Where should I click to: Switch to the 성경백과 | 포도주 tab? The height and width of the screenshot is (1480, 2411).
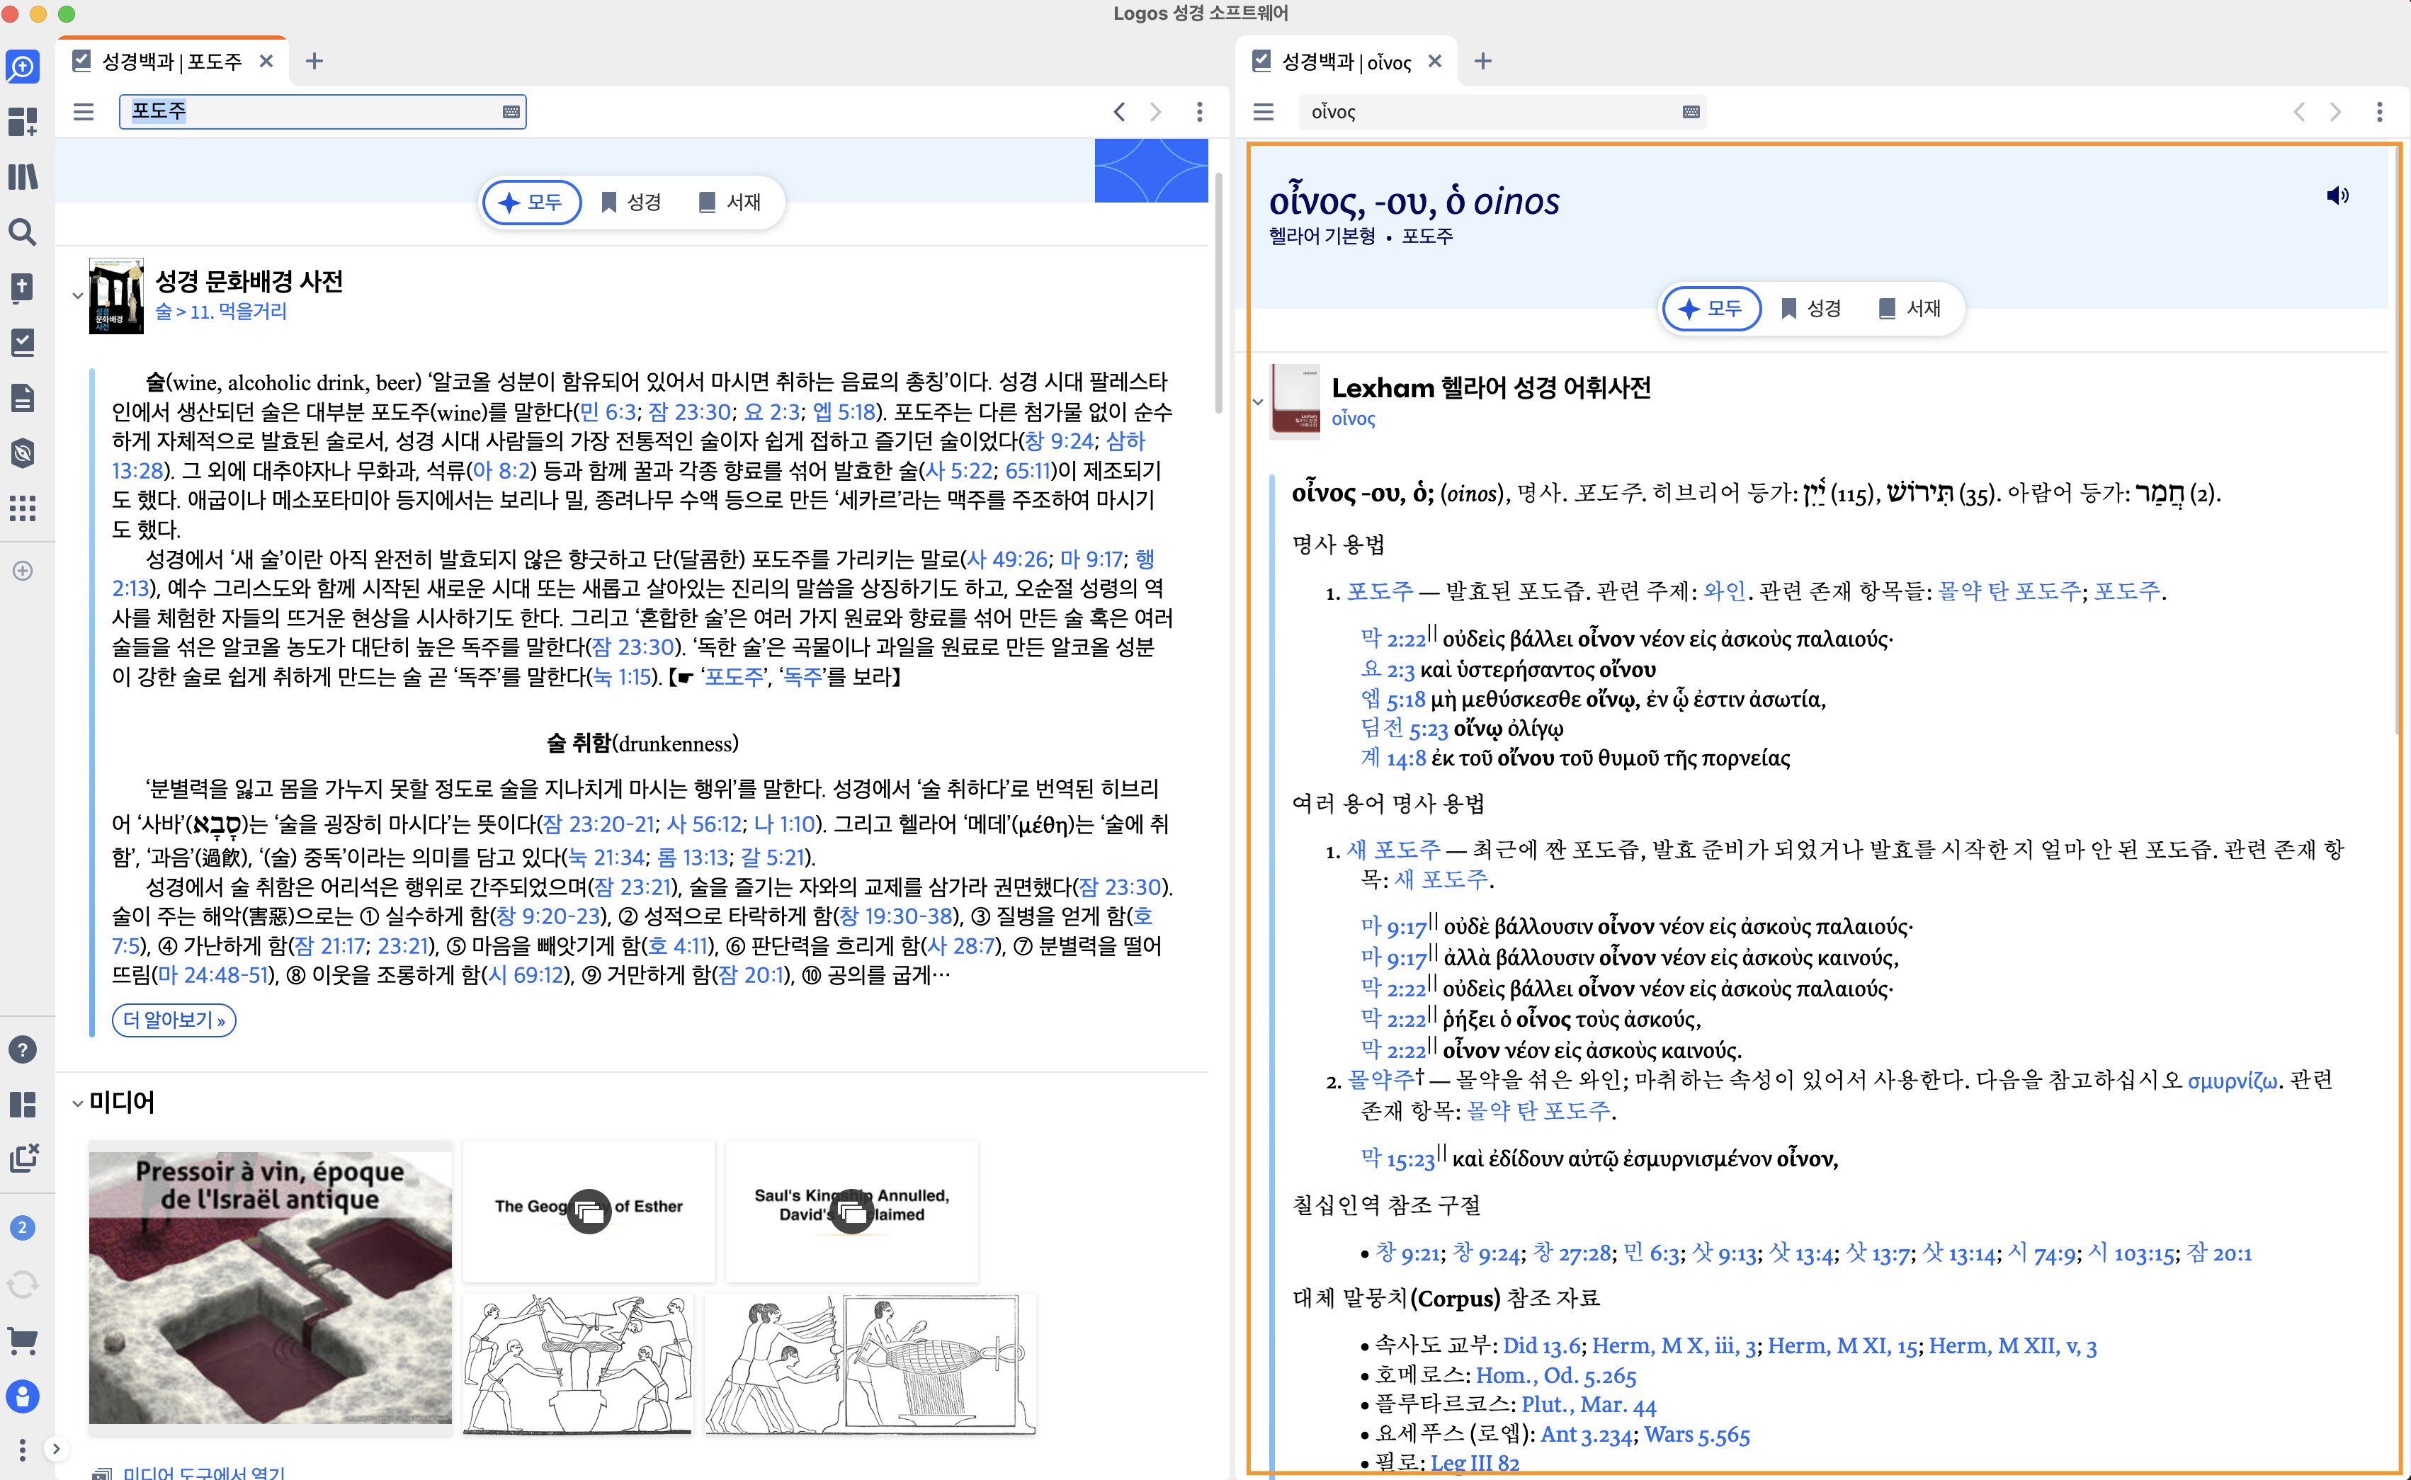click(171, 62)
